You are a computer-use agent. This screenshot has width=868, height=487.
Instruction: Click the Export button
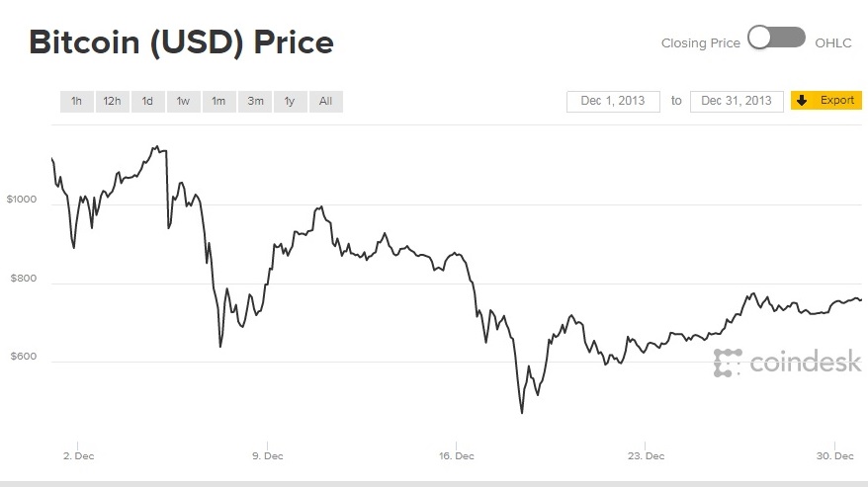826,101
